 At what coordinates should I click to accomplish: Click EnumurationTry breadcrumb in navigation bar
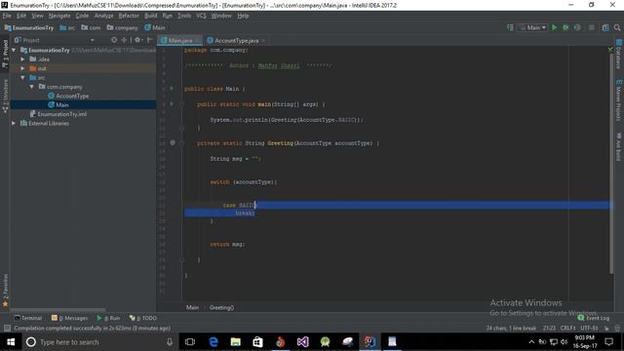[x=28, y=28]
